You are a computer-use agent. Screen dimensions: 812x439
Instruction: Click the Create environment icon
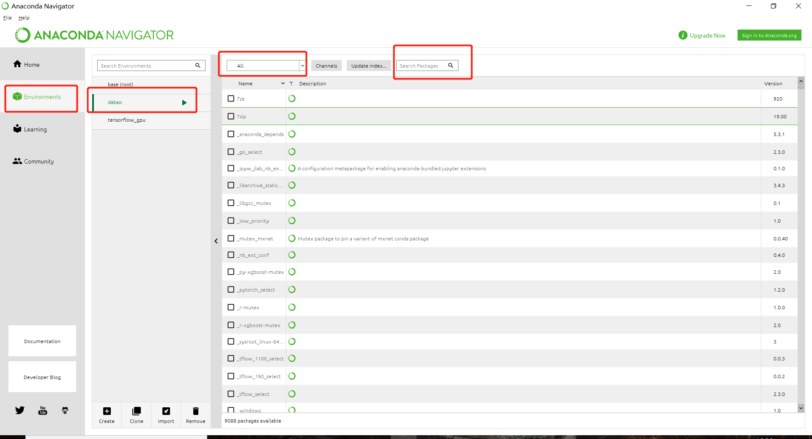107,411
